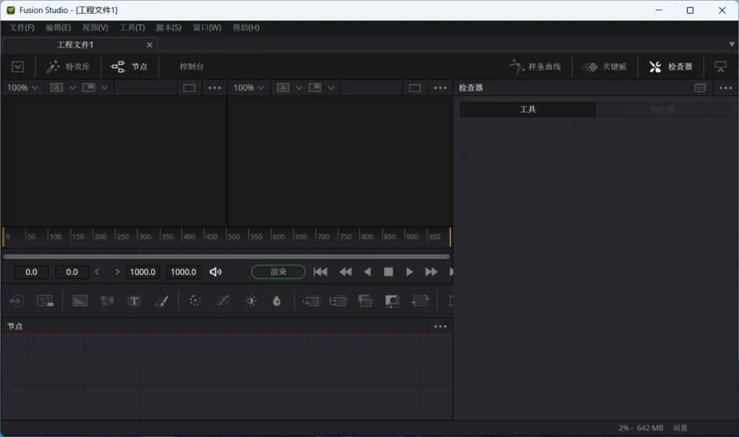Select the 工程文件1 composition tab
The image size is (739, 437).
75,45
